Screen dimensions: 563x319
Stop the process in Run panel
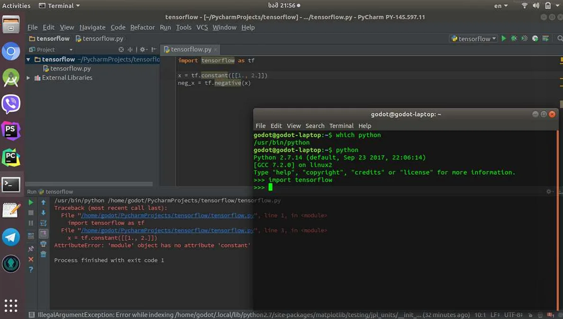pos(31,213)
